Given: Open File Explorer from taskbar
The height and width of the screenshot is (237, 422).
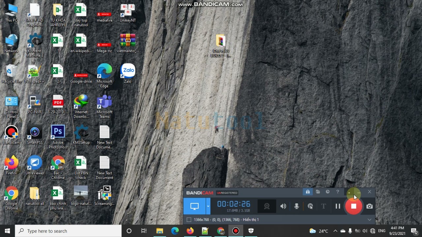Looking at the screenshot, I should [x=160, y=231].
